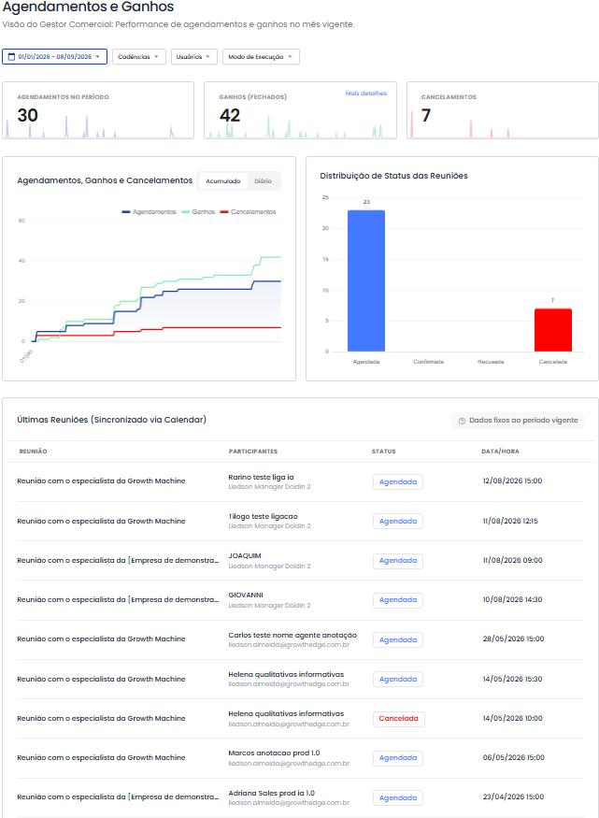
Task: Toggle Agendamentos series in chart legend
Action: click(x=150, y=212)
